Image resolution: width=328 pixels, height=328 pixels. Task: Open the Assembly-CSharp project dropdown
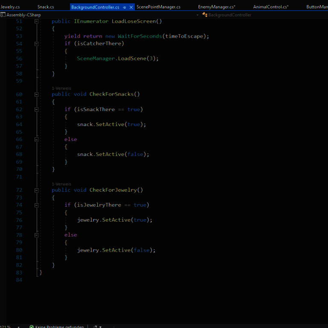point(197,15)
